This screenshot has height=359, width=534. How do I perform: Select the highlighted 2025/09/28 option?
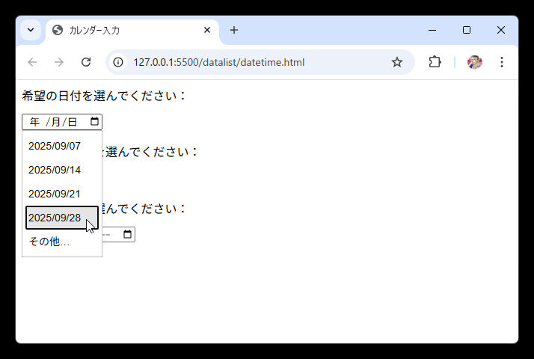55,218
